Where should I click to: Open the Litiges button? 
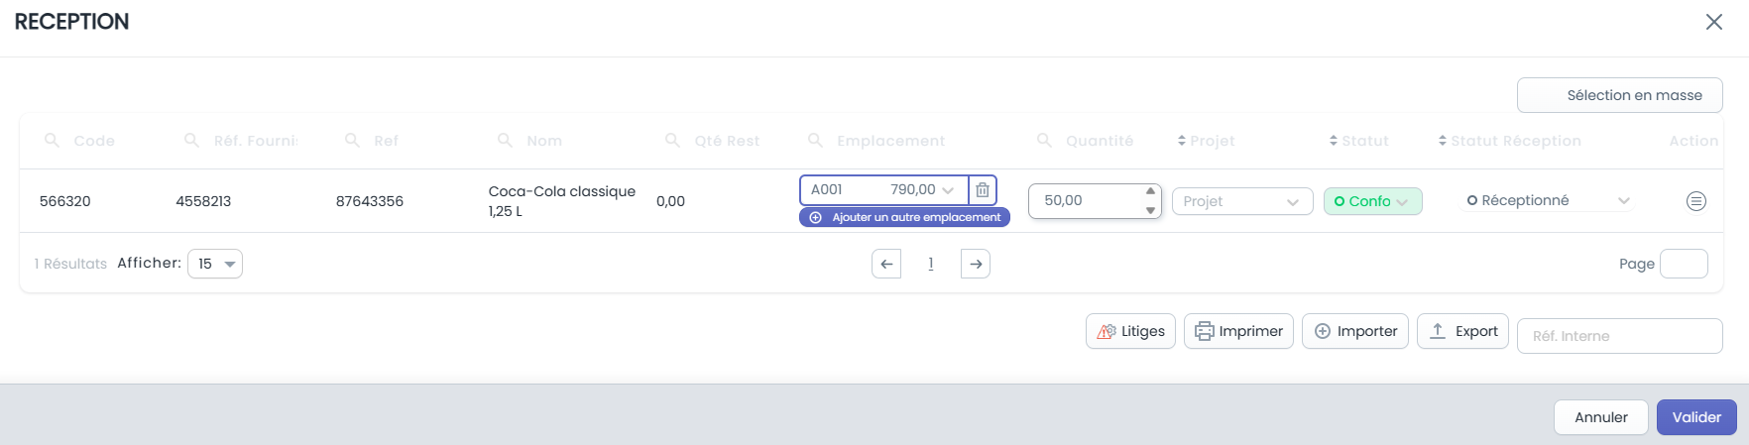click(1131, 331)
